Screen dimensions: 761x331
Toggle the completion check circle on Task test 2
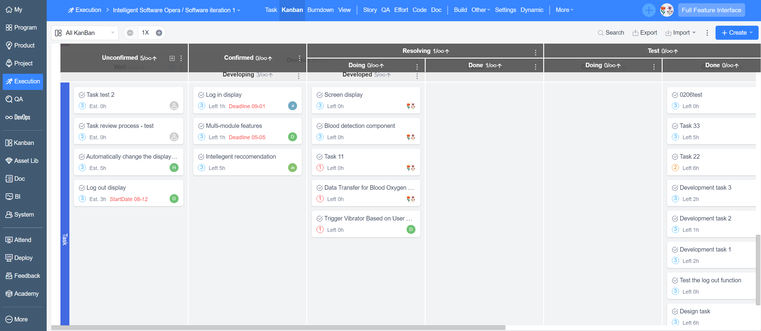click(x=82, y=95)
